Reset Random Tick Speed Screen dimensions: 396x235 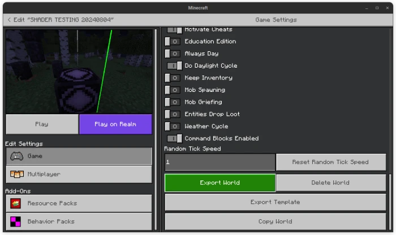point(331,162)
